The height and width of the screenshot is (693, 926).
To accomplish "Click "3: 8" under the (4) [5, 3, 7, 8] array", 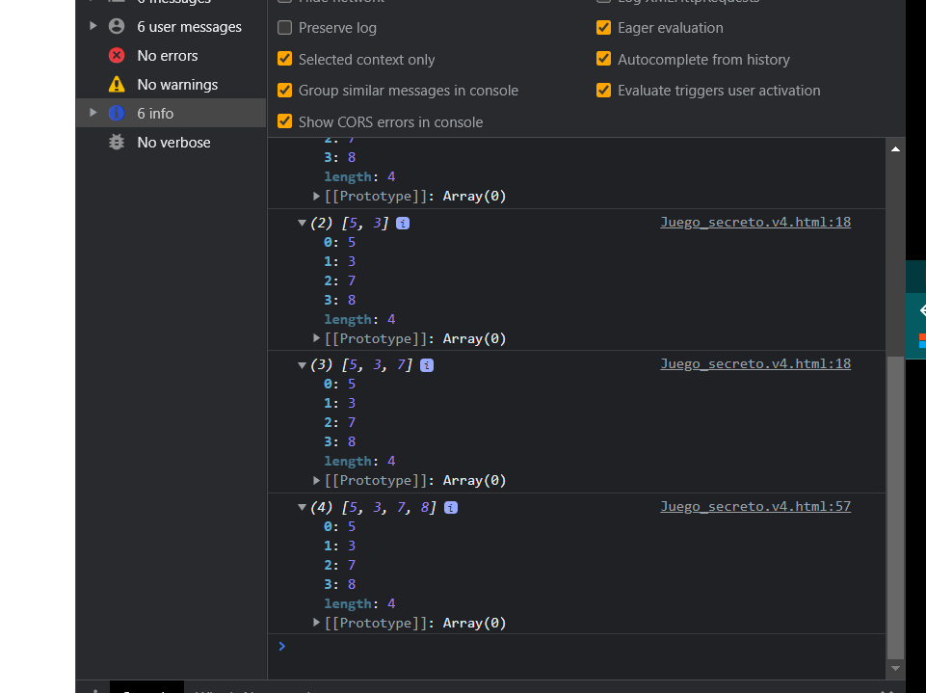I will [x=339, y=584].
